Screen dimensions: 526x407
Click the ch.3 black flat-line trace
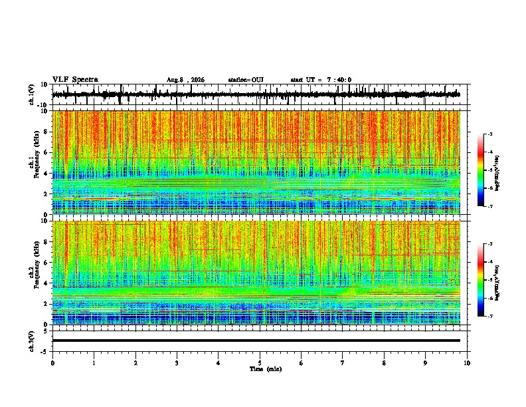[x=256, y=340]
